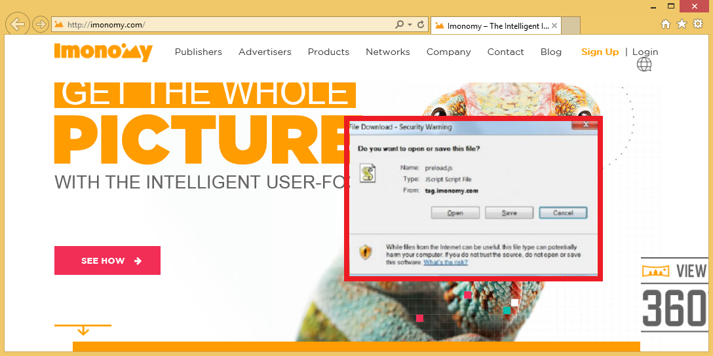
Task: Click the globe language icon under Login
Action: point(644,64)
